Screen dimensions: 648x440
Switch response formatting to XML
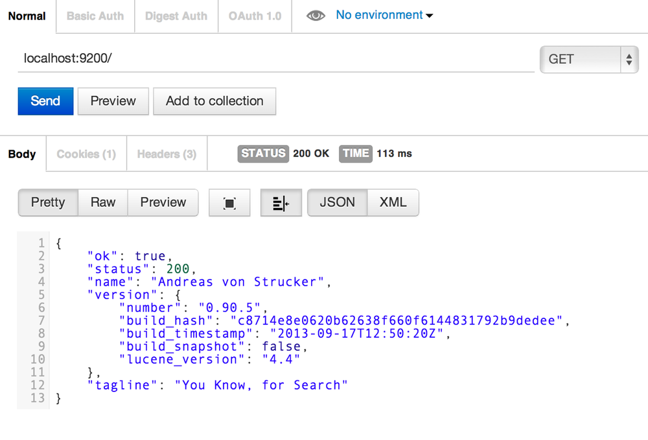pyautogui.click(x=393, y=202)
